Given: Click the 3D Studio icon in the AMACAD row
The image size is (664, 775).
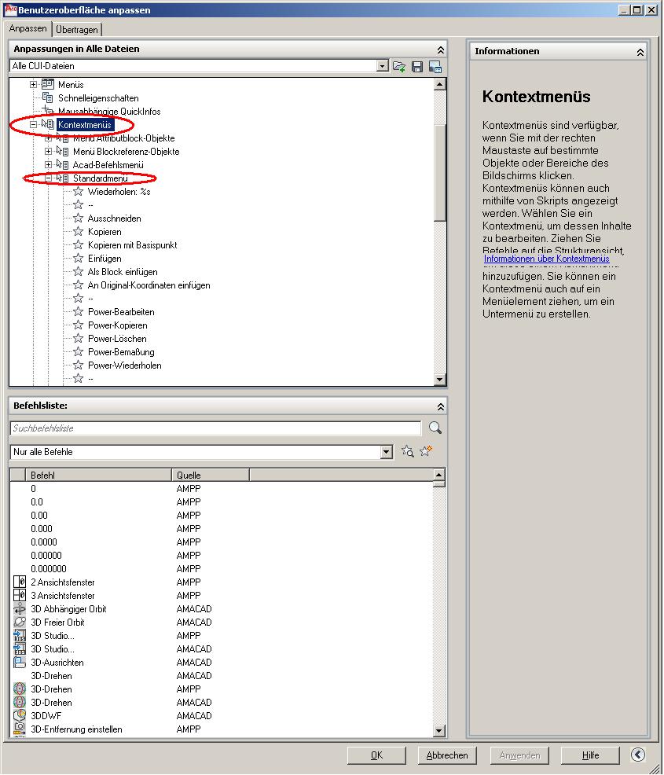Looking at the screenshot, I should pyautogui.click(x=20, y=649).
